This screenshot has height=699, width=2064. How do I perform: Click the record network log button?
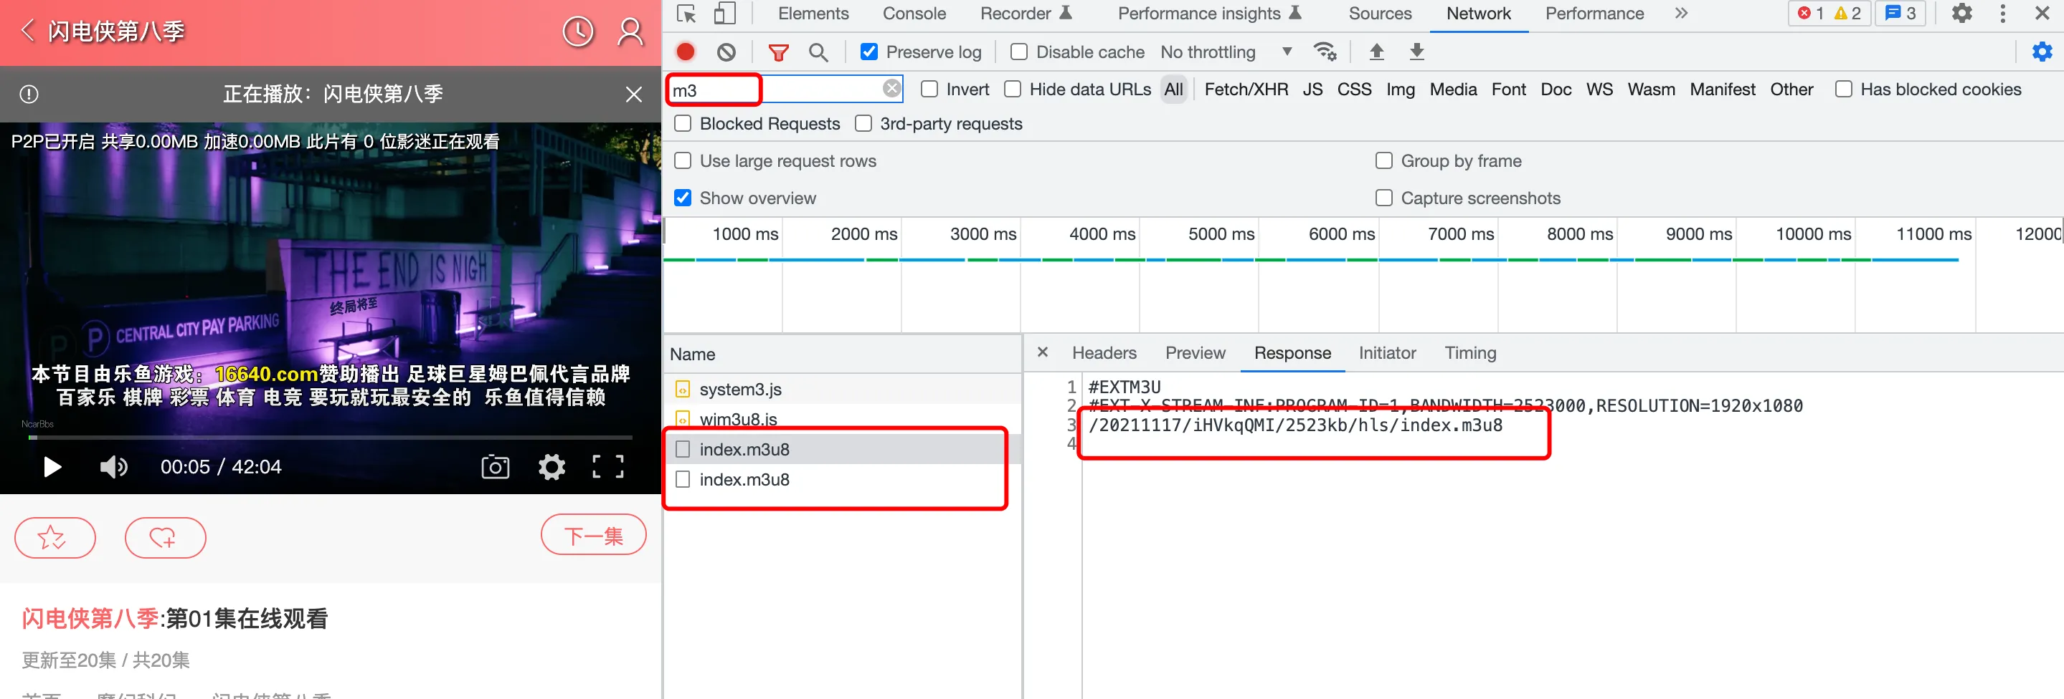(x=685, y=52)
